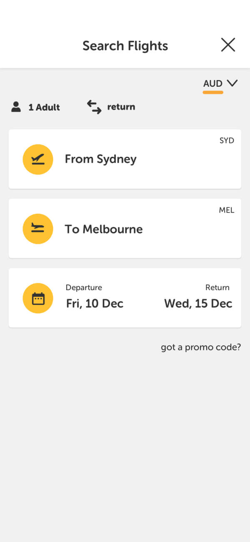Viewport: 250px width, 542px height.
Task: Expand the AUD currency chevron
Action: [x=232, y=83]
